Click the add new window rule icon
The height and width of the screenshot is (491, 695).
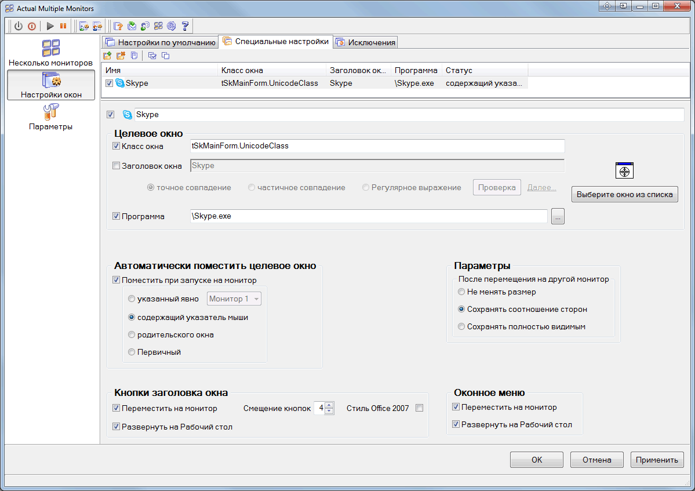point(107,56)
